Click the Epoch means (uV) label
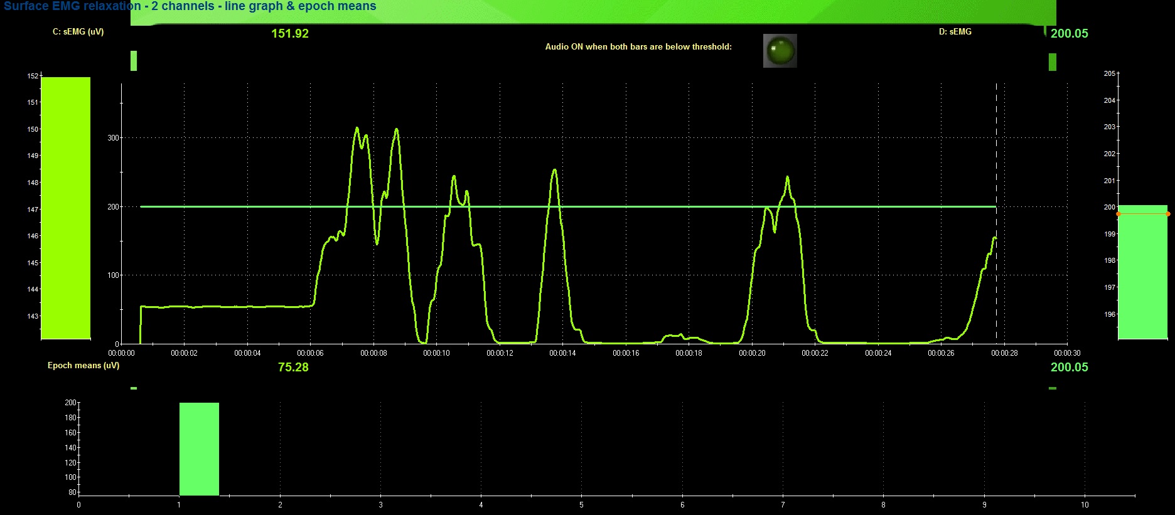The height and width of the screenshot is (515, 1175). click(x=83, y=366)
